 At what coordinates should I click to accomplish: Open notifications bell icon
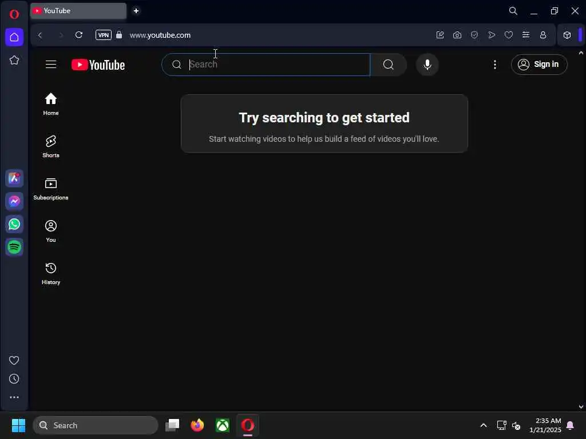tap(571, 425)
